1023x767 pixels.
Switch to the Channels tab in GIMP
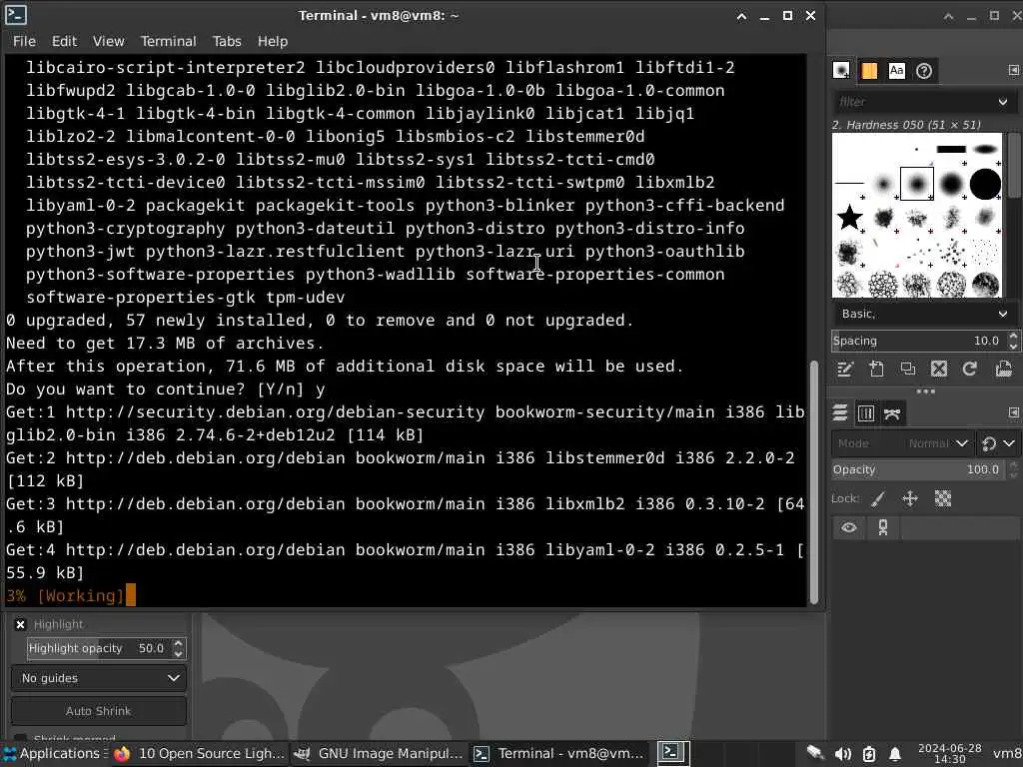pyautogui.click(x=866, y=412)
